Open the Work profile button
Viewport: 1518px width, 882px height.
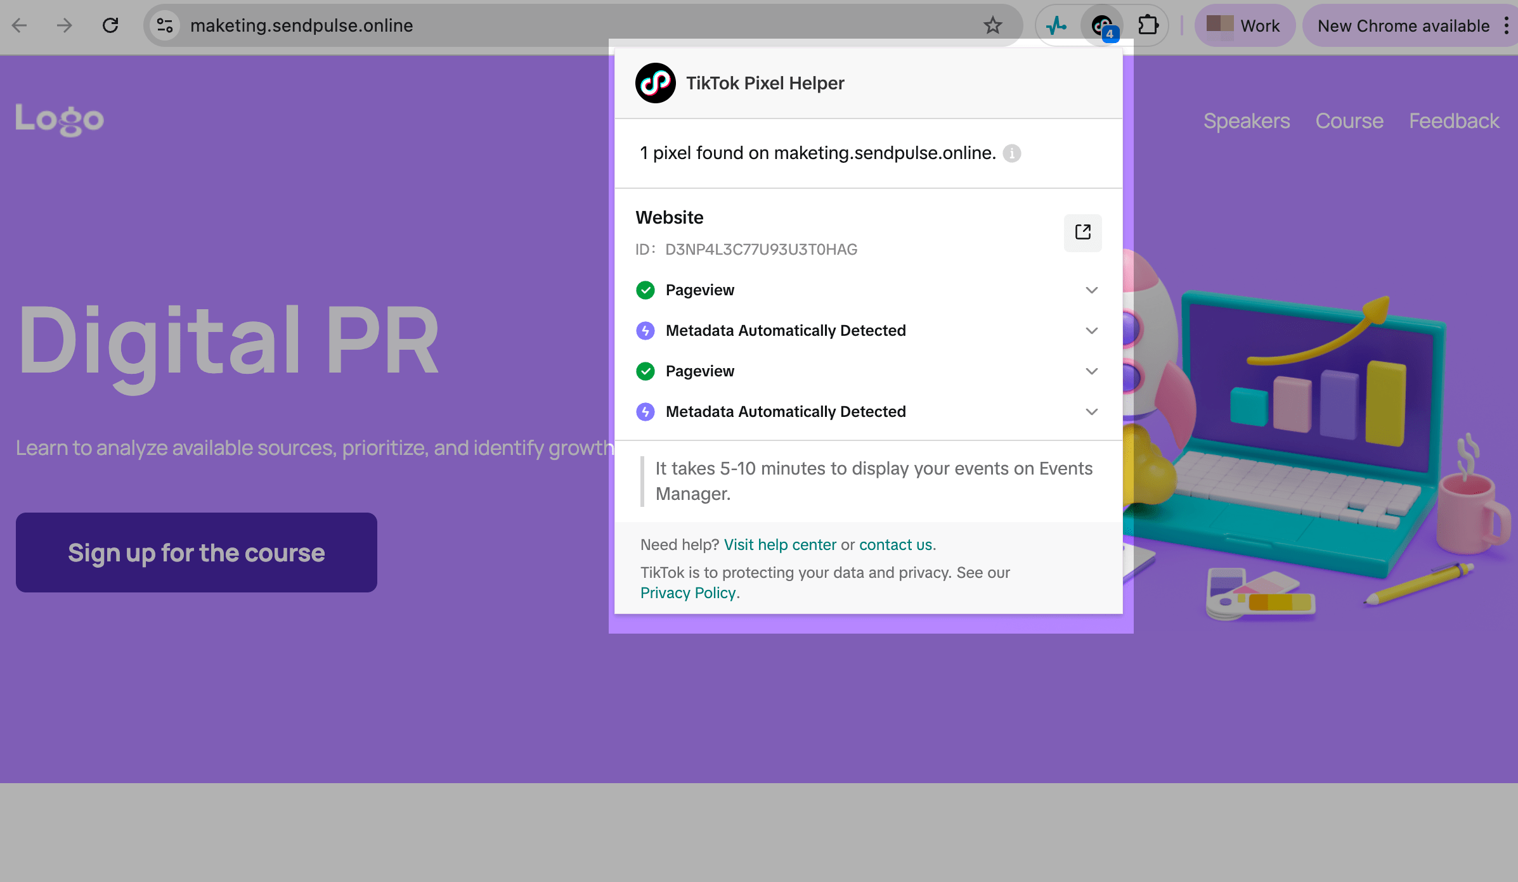click(x=1244, y=25)
